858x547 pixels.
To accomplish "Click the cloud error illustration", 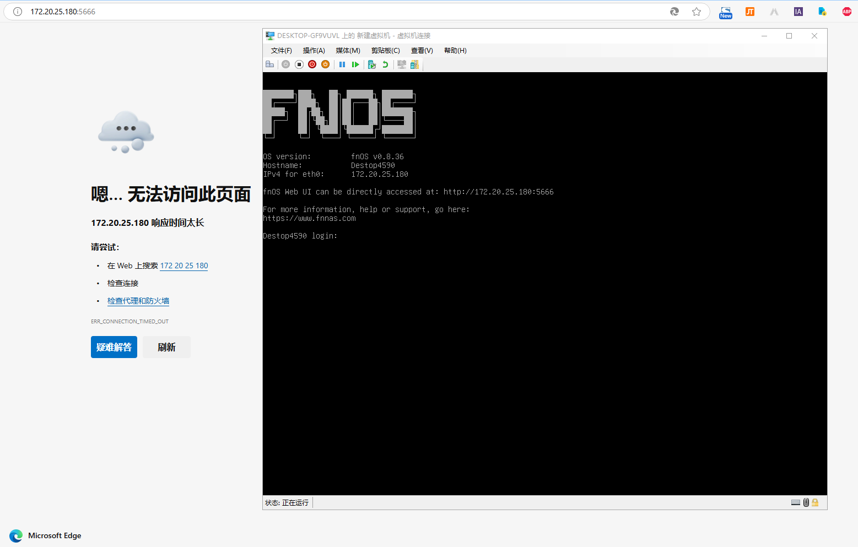I will point(126,132).
